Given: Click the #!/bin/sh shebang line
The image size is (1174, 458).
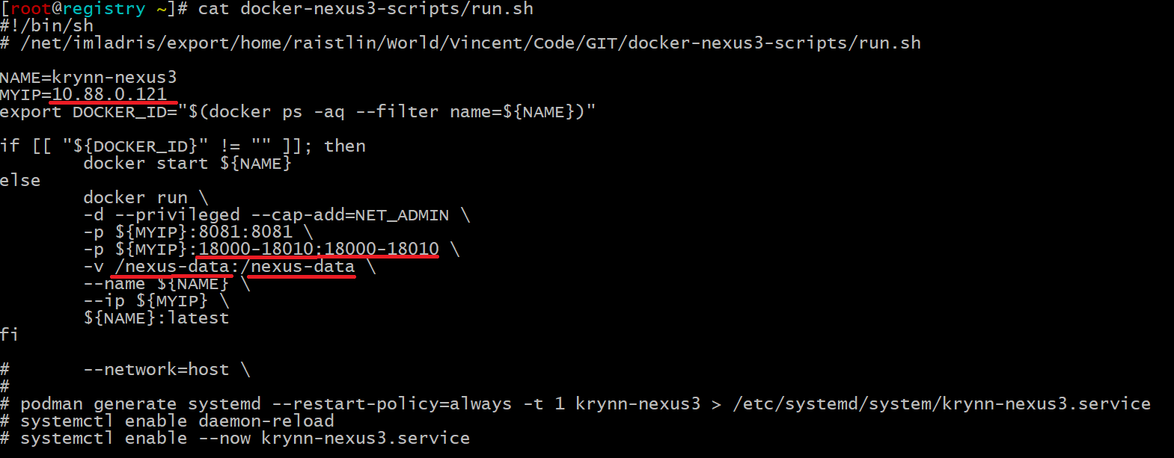Looking at the screenshot, I should click(47, 26).
